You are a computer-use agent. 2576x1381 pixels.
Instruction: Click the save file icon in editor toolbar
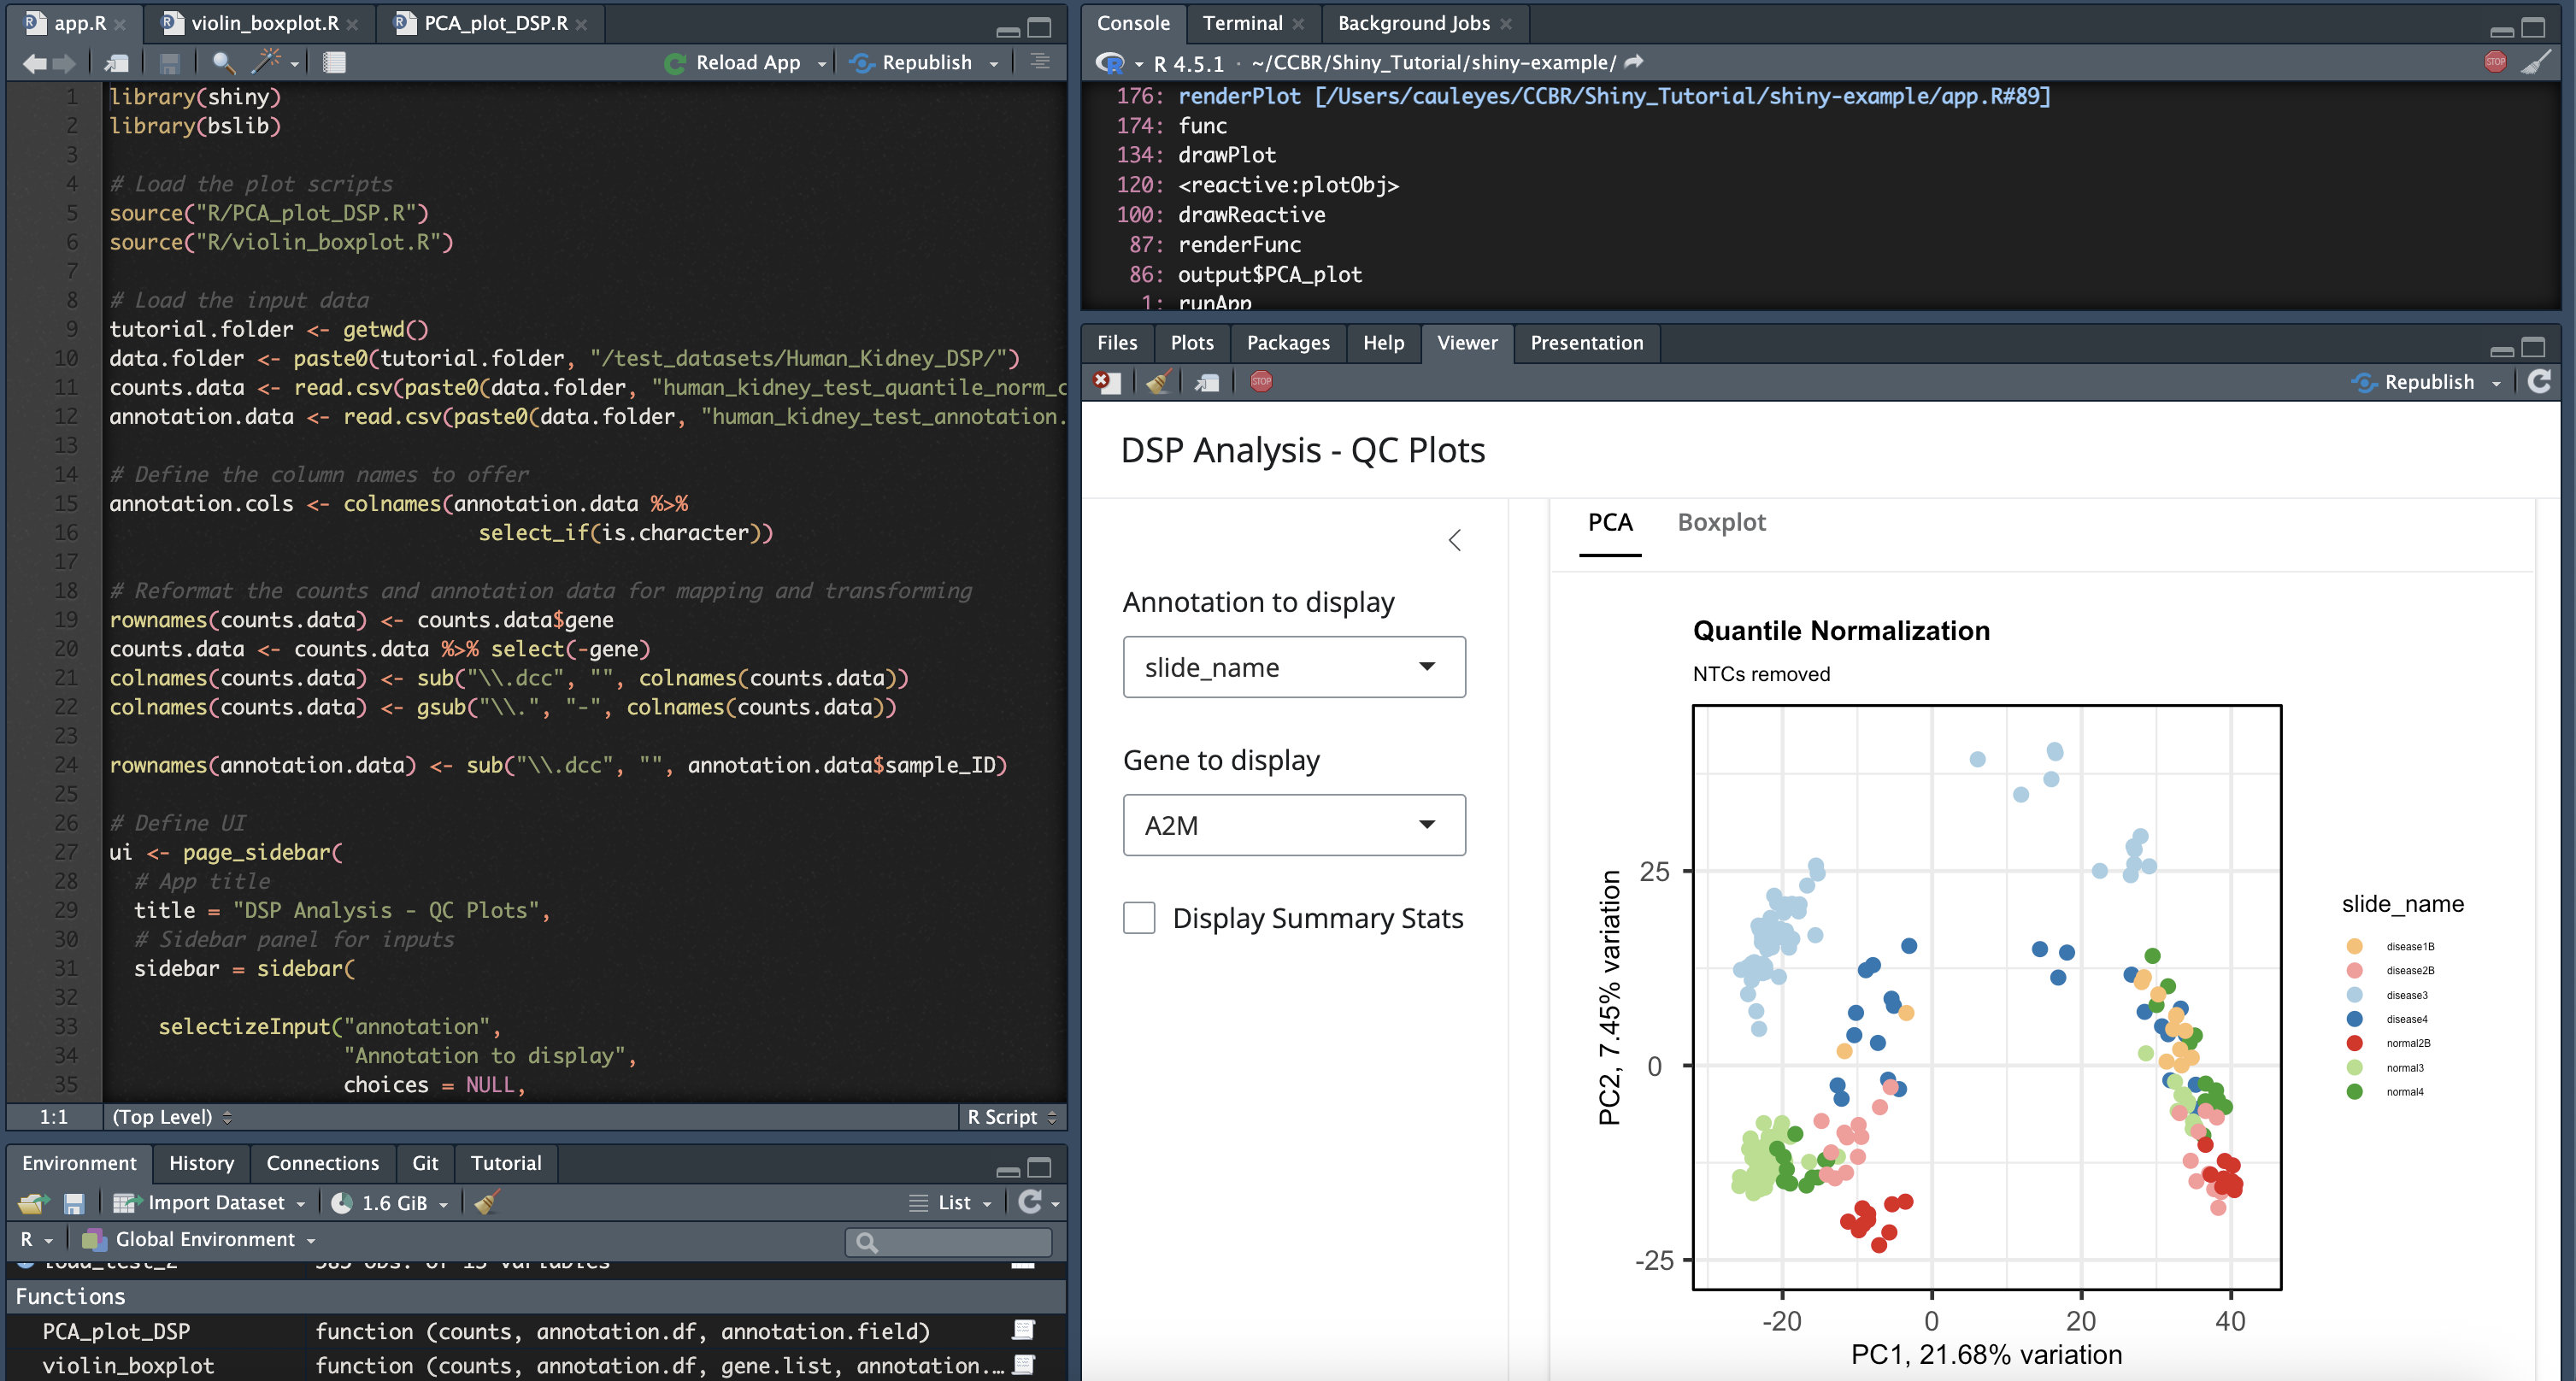pos(169,63)
